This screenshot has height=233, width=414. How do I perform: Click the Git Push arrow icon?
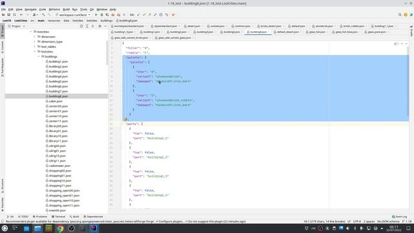coord(149,15)
